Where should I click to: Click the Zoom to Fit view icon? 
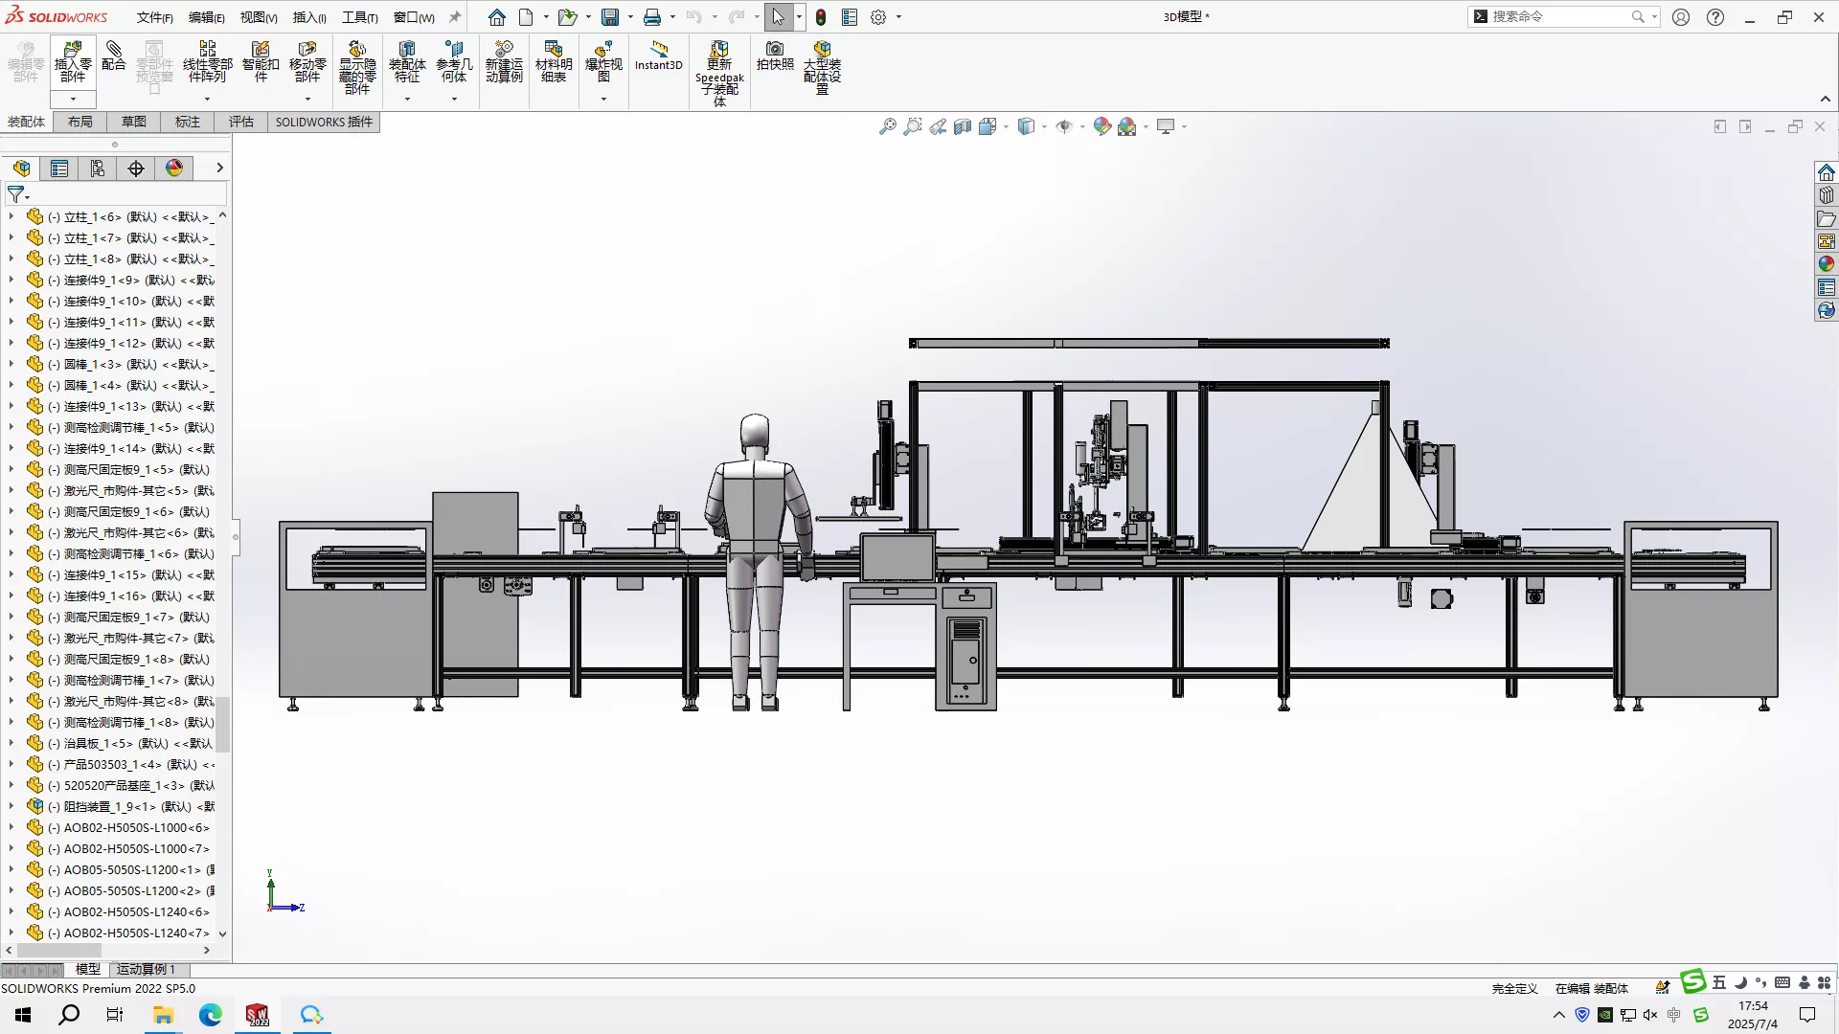[888, 126]
